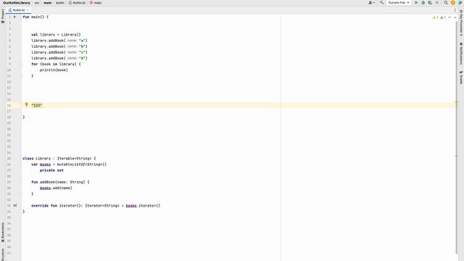The height and width of the screenshot is (261, 464).
Task: Click OurKotlinLibrary breadcrumb in navigation bar
Action: pyautogui.click(x=17, y=3)
